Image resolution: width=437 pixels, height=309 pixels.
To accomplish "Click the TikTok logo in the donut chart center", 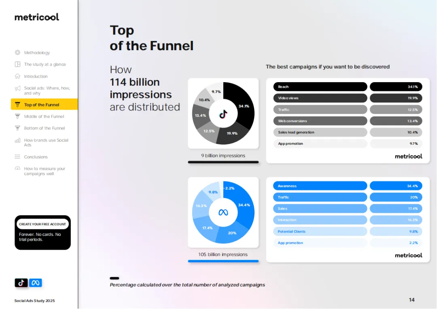I will [223, 114].
